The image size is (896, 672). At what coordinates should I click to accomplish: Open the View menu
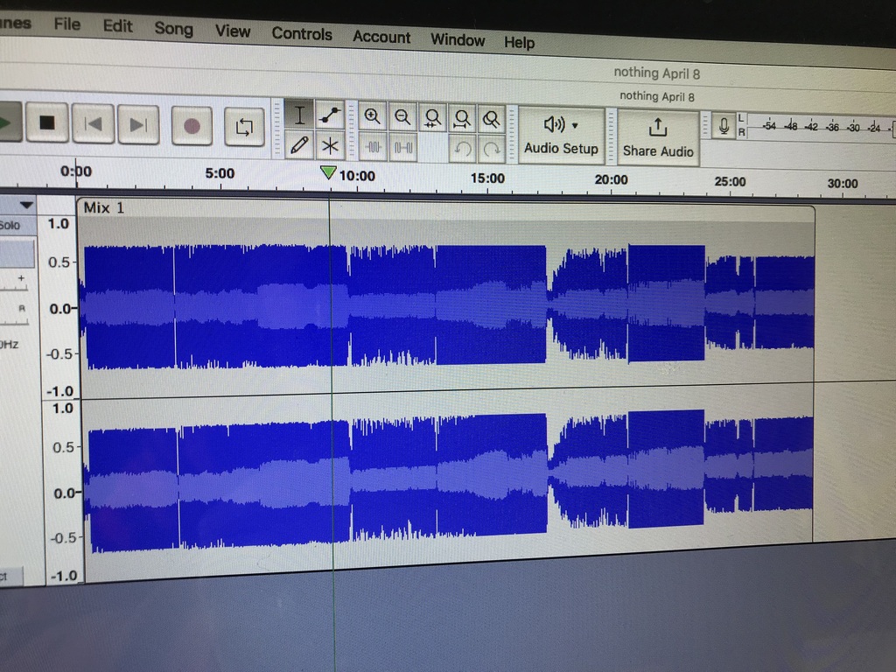[233, 31]
